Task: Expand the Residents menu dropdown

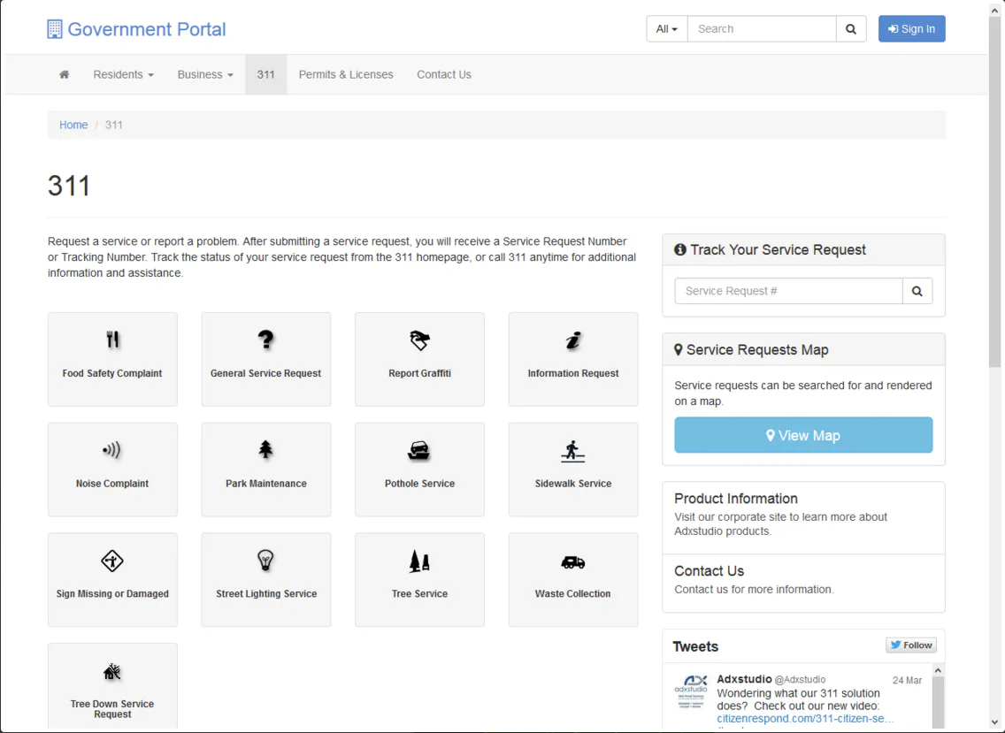Action: [x=124, y=74]
